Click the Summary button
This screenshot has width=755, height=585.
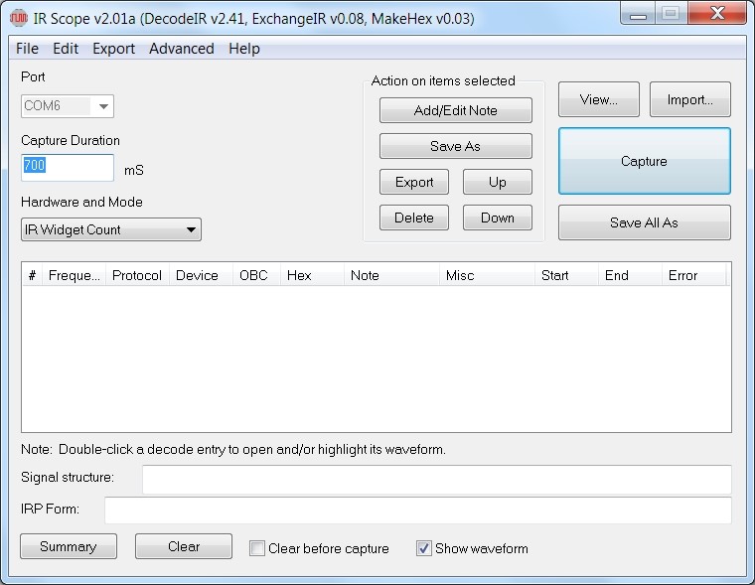pos(68,546)
